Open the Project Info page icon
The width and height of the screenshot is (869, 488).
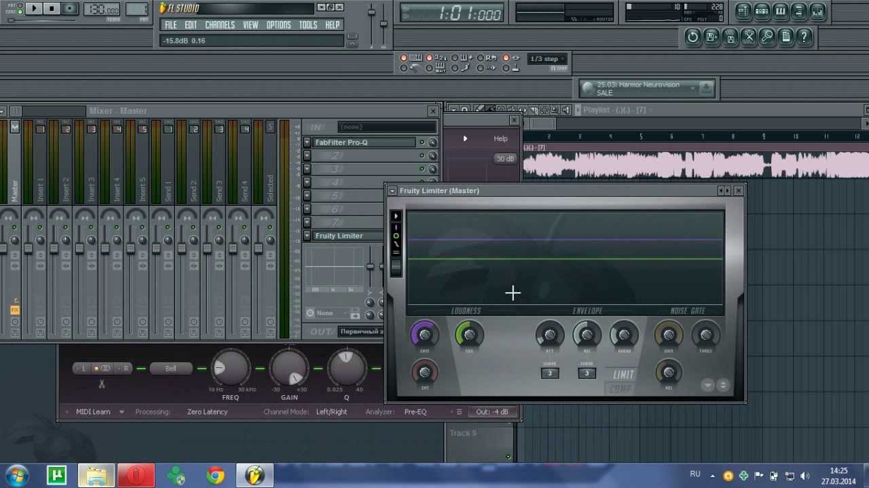(786, 37)
